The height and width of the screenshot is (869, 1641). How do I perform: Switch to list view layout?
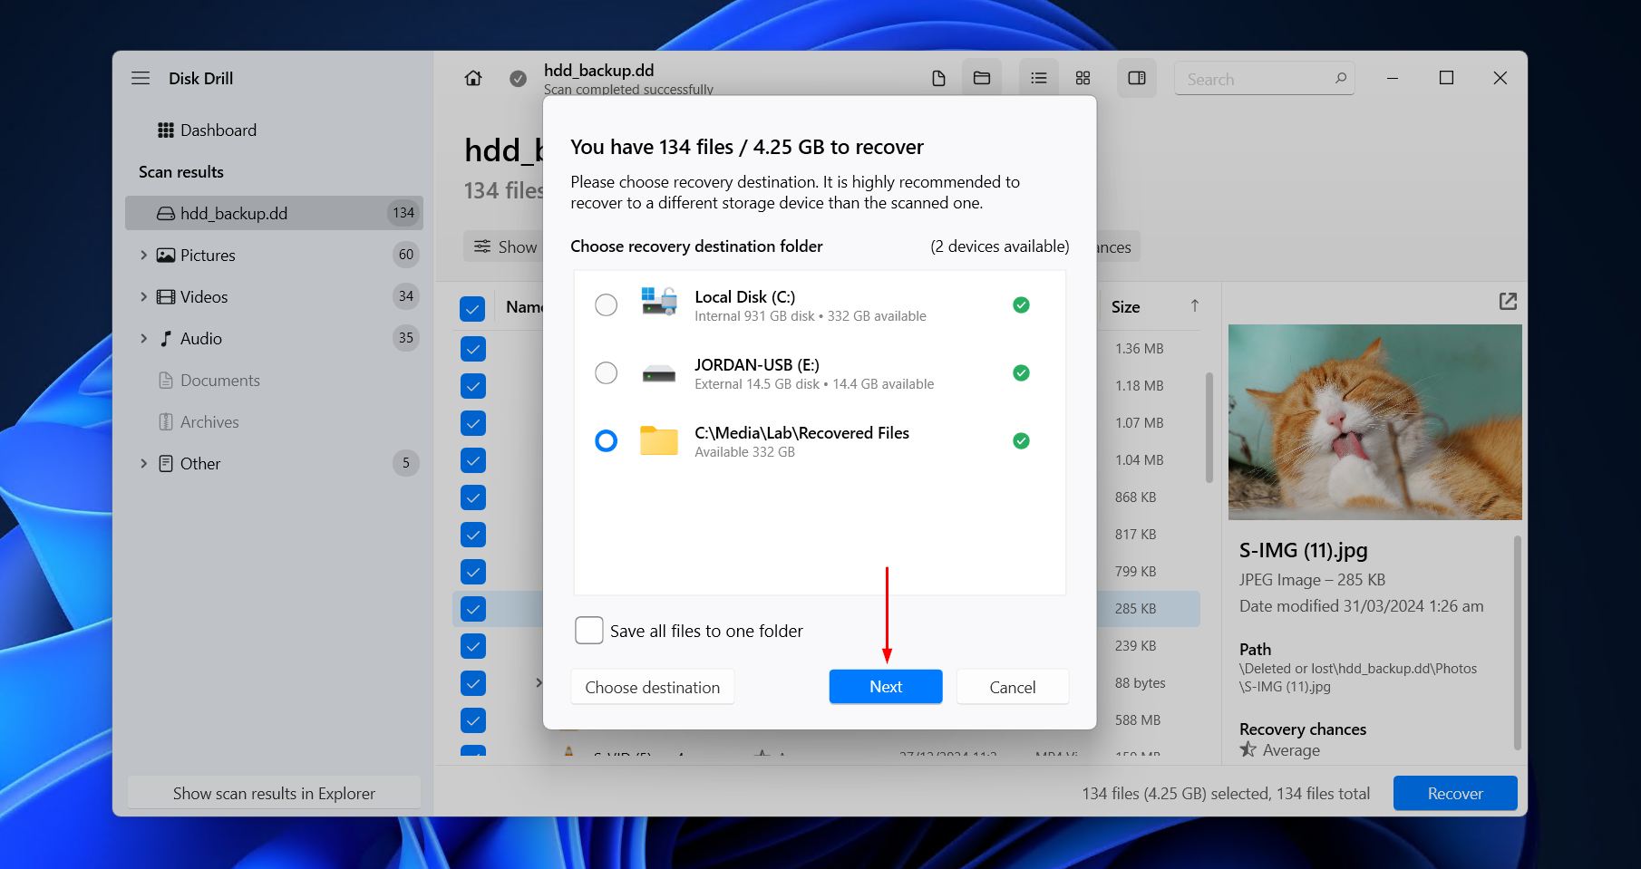pyautogui.click(x=1037, y=78)
